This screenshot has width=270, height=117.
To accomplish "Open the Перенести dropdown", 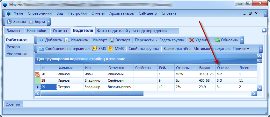I will tap(146, 40).
